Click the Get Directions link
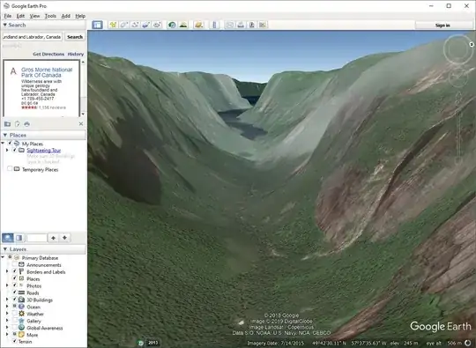 [48, 54]
